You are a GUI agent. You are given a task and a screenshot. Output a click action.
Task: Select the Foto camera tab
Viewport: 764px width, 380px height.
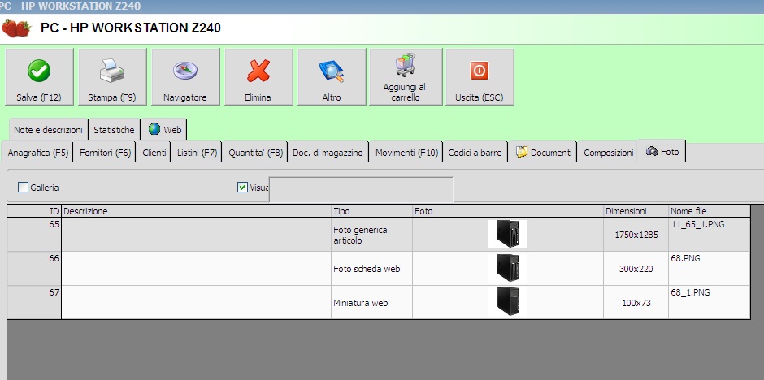(662, 151)
